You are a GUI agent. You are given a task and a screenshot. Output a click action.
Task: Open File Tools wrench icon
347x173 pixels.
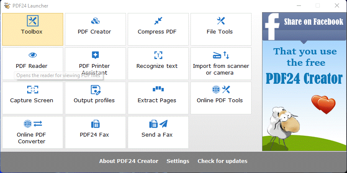point(221,21)
